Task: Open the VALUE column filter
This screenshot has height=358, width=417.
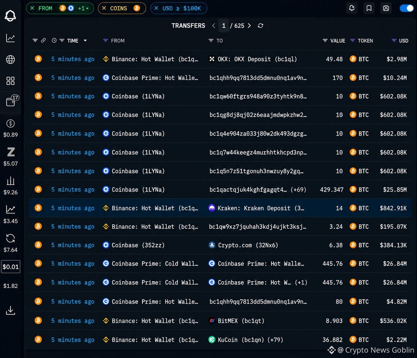Action: pos(325,40)
